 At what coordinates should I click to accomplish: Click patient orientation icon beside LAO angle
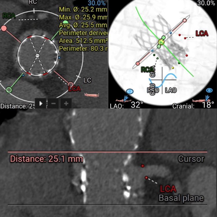[x=124, y=100]
